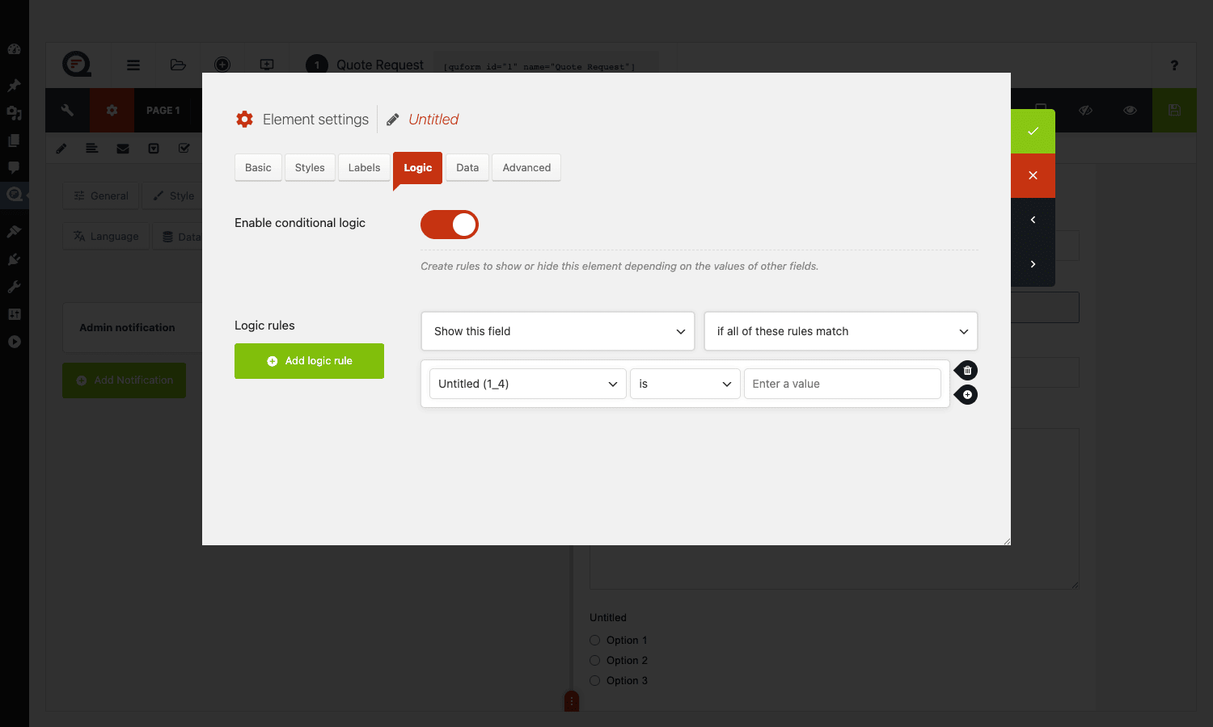This screenshot has height=727, width=1213.
Task: Save settings with green checkmark button
Action: [x=1033, y=131]
